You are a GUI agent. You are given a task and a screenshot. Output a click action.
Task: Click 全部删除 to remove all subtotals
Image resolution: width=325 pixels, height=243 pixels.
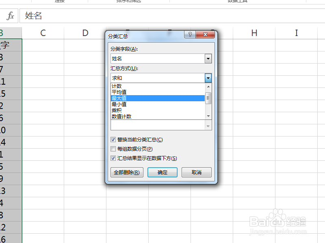[x=127, y=172]
